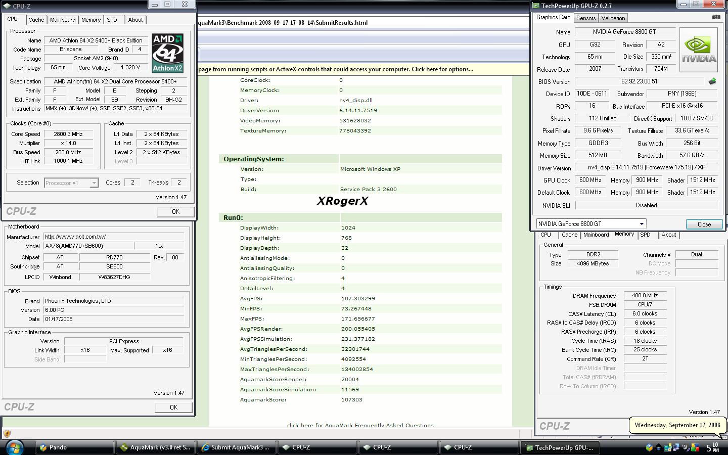This screenshot has height=455, width=728.
Task: Open Memory tab in top-left CPU-Z window
Action: [x=91, y=20]
